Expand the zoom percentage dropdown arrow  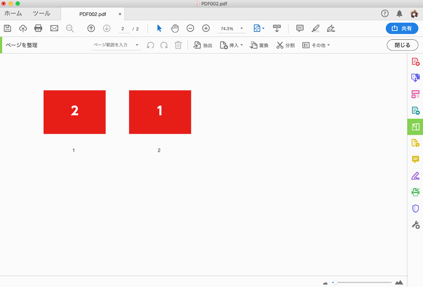pyautogui.click(x=242, y=28)
